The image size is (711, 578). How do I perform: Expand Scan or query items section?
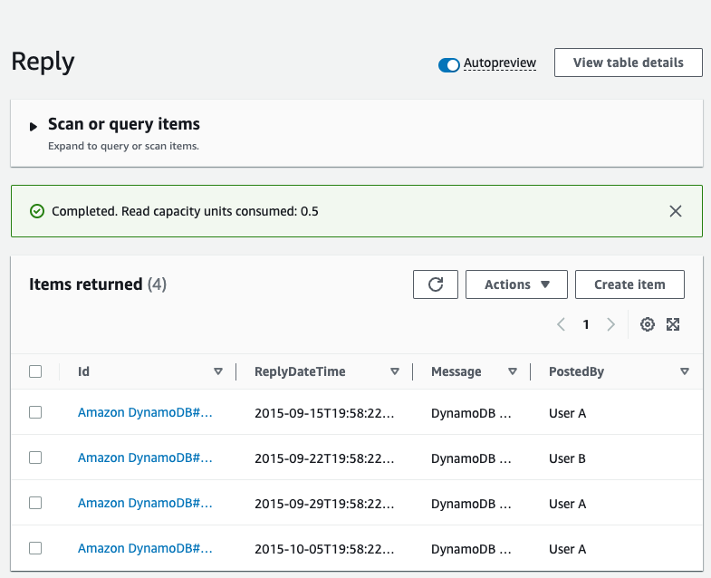coord(34,126)
